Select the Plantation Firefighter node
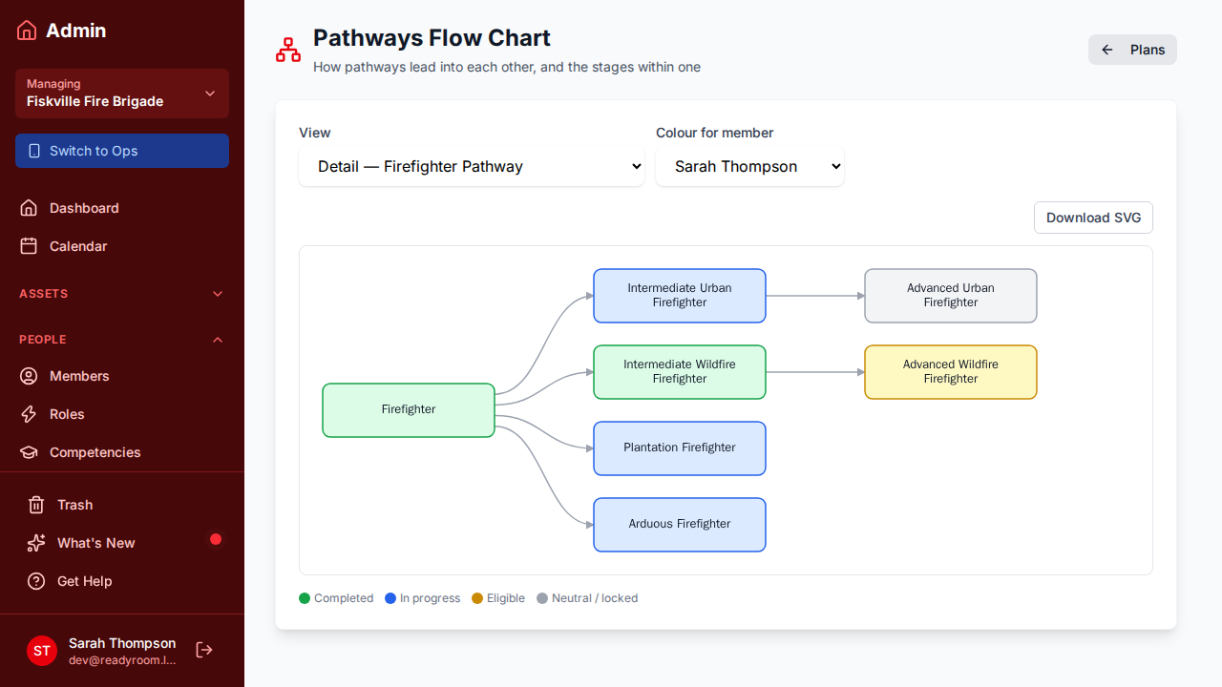This screenshot has width=1222, height=687. [x=680, y=448]
